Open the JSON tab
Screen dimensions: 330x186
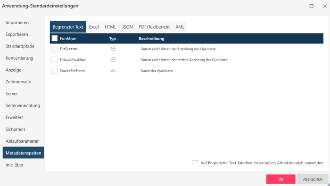(127, 27)
